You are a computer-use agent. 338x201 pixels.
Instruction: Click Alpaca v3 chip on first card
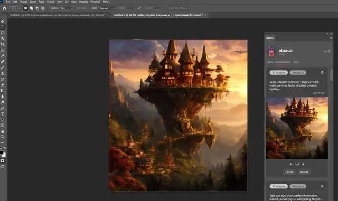298,73
